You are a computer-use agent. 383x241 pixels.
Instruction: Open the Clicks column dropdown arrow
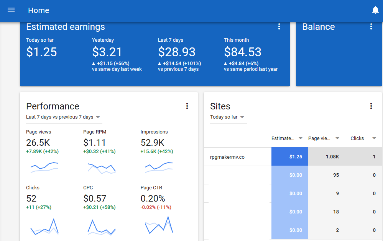pyautogui.click(x=374, y=138)
